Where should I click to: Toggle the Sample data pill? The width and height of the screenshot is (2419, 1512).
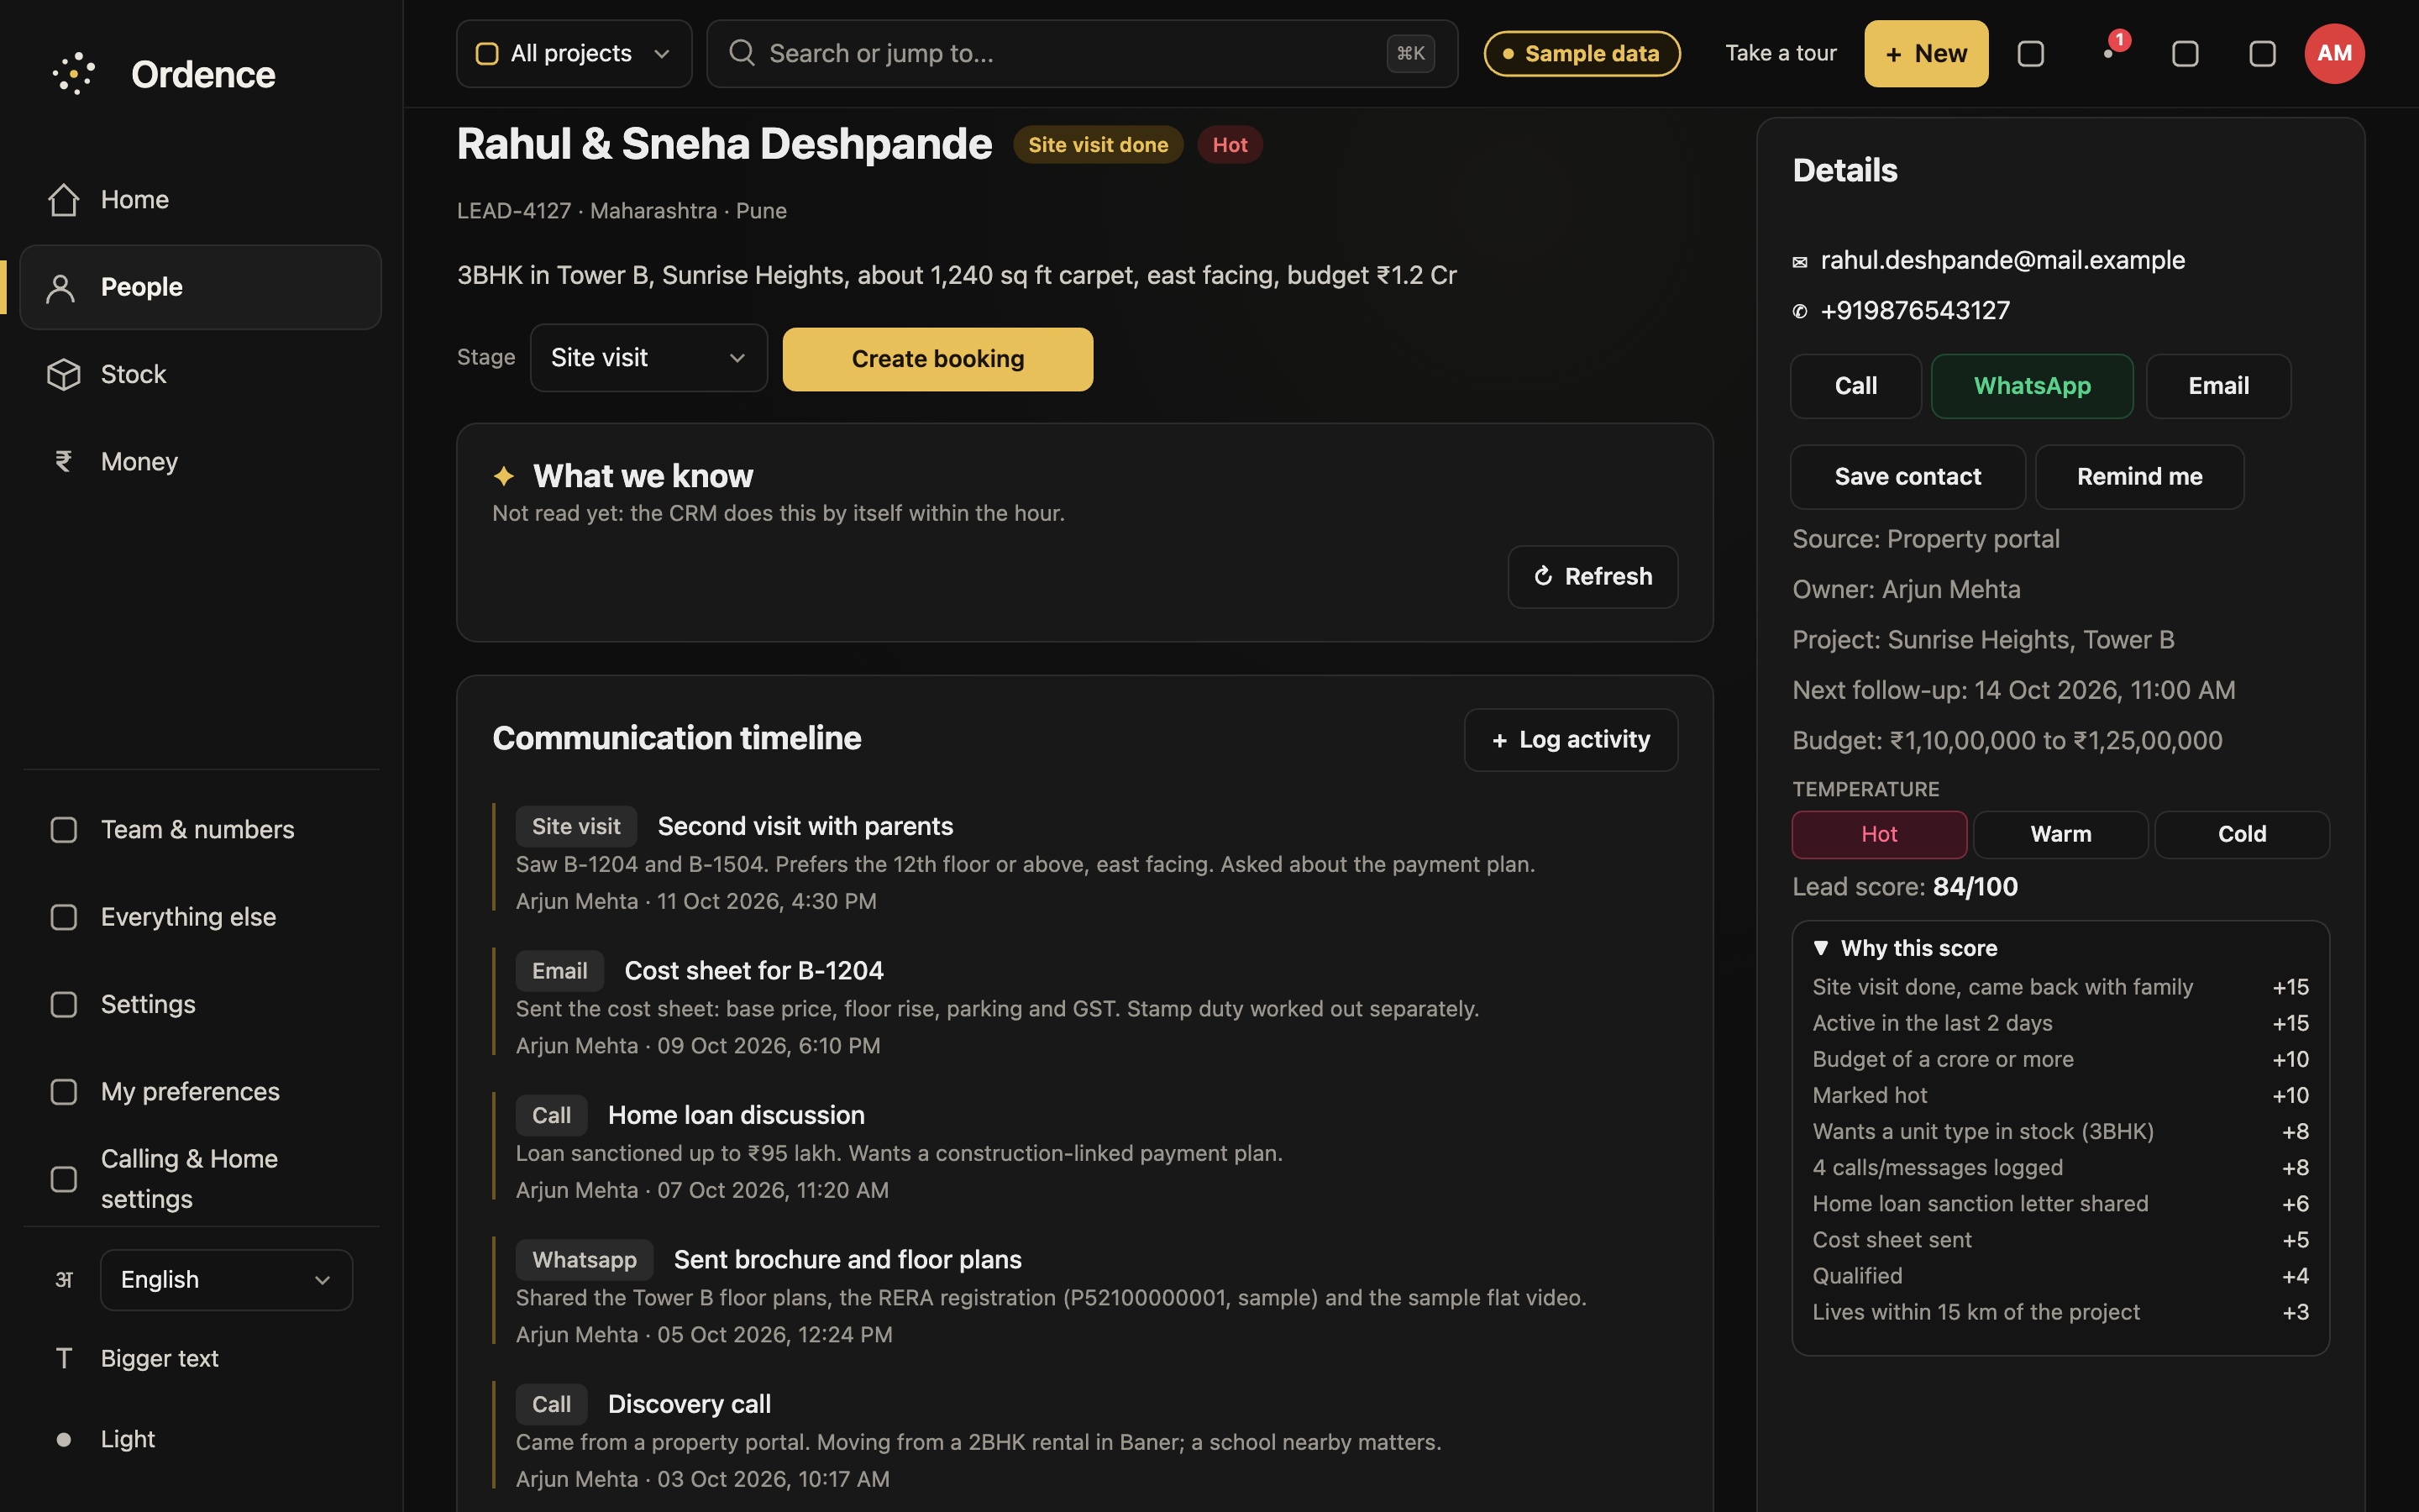pyautogui.click(x=1582, y=53)
